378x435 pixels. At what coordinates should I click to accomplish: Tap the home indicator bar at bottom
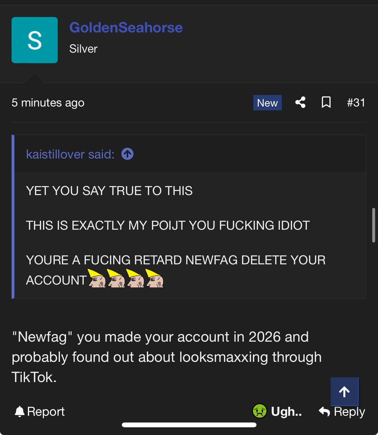pos(189,425)
